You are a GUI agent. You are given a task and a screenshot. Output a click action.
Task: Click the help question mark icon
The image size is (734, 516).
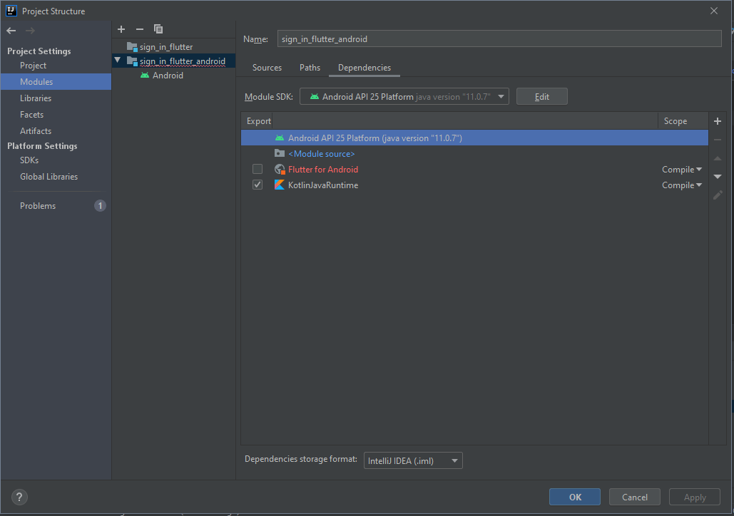[x=18, y=497]
